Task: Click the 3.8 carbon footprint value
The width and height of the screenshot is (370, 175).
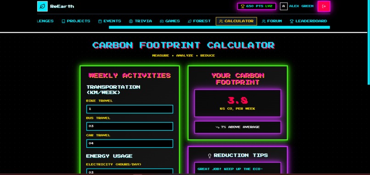Action: coord(238,101)
